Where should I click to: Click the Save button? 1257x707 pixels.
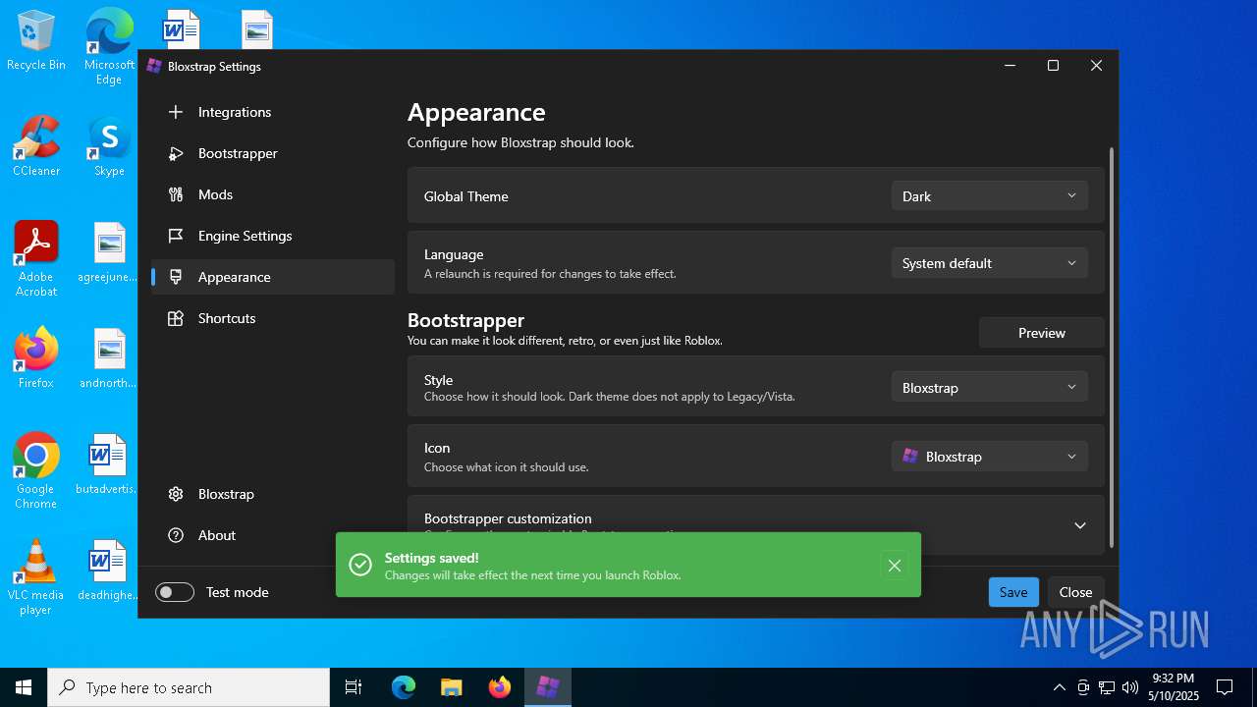(1013, 592)
